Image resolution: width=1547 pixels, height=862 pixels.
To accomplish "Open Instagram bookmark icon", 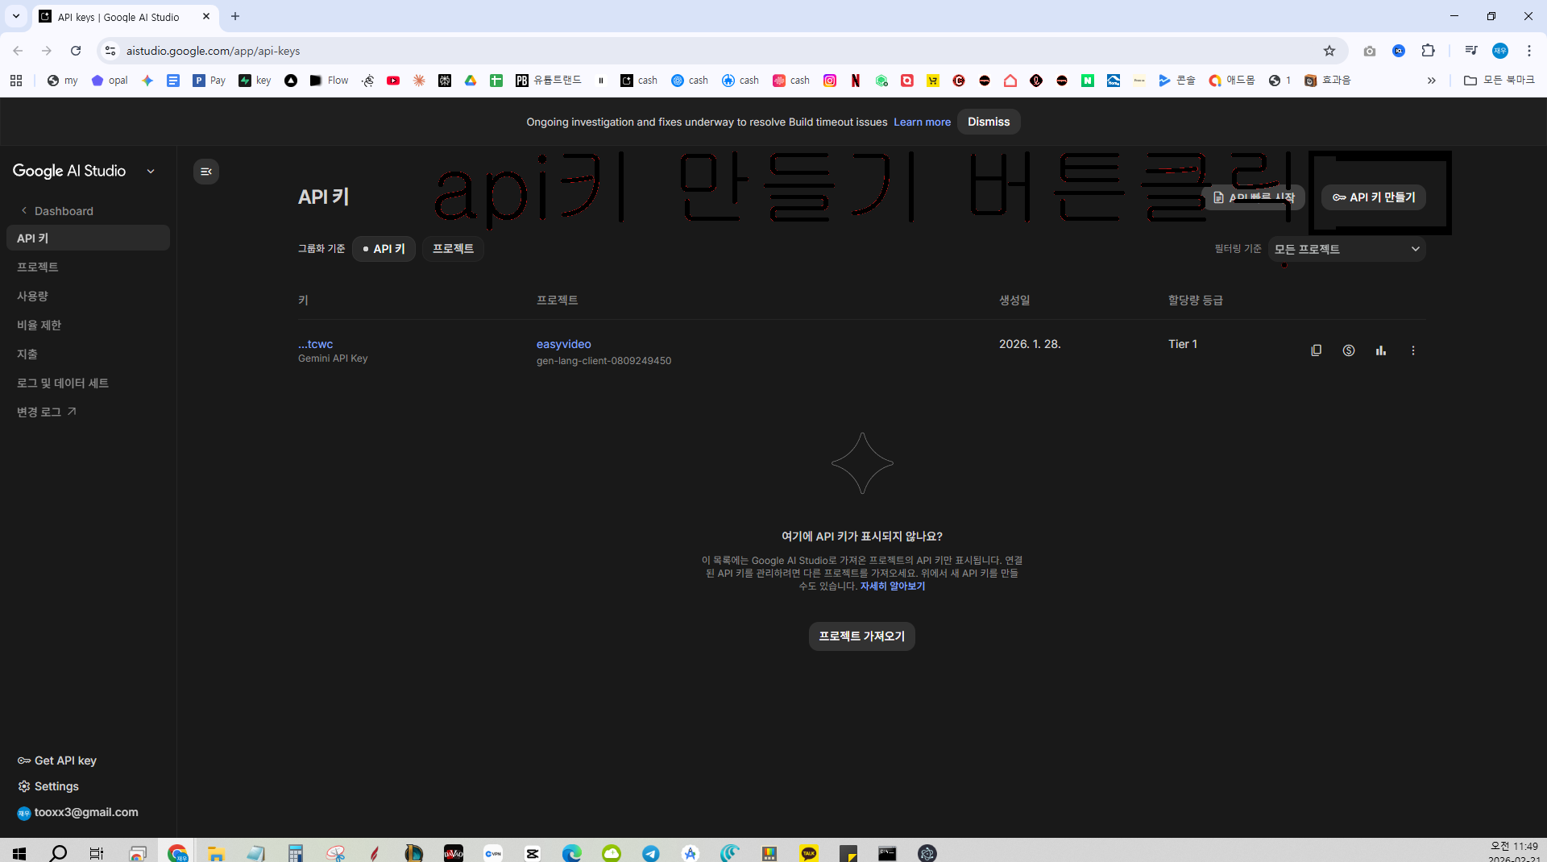I will point(830,81).
